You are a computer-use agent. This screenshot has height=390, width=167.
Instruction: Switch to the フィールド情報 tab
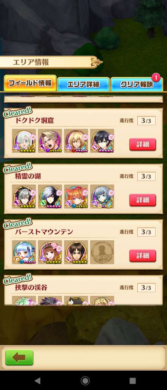pos(30,83)
